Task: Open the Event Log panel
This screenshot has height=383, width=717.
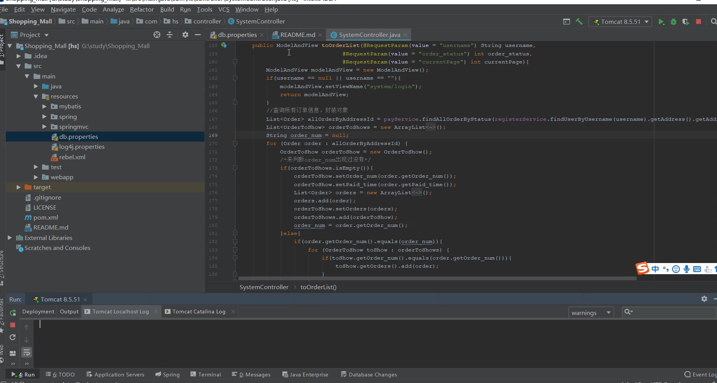Action: pos(700,375)
